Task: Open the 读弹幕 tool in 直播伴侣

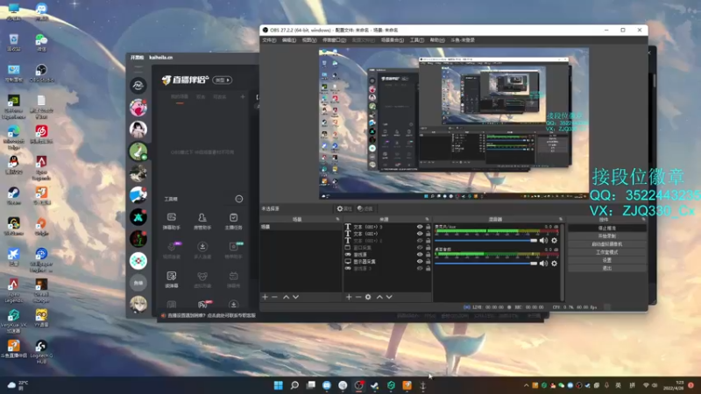Action: tap(172, 279)
